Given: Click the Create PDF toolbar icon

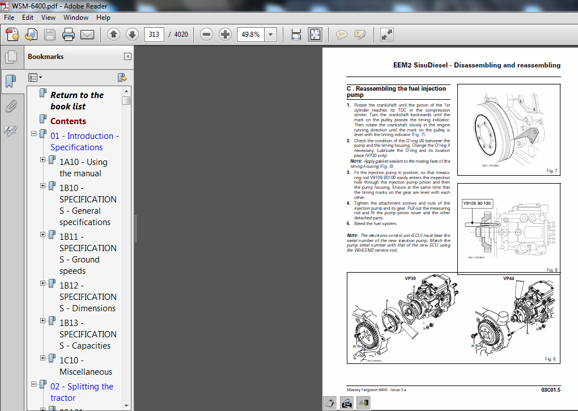Looking at the screenshot, I should pos(12,35).
